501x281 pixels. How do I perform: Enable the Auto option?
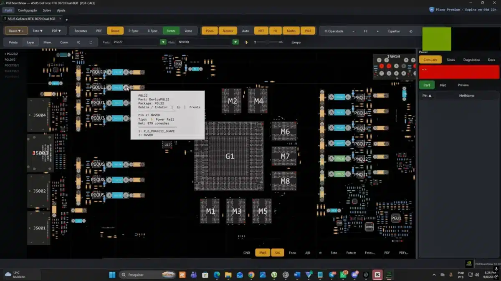[x=245, y=31]
